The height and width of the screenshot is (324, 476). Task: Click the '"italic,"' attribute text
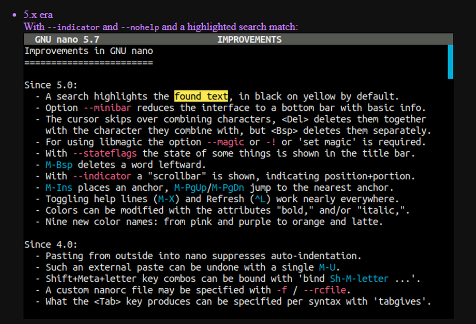[381, 210]
